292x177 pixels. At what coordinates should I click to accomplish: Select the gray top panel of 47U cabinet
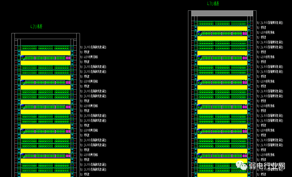222,13
